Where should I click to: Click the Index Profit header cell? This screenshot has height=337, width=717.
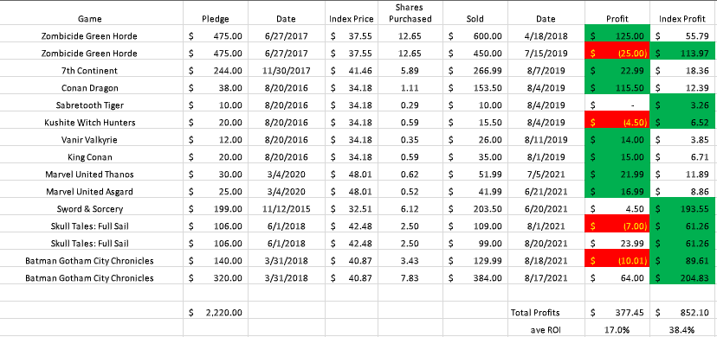tap(683, 19)
